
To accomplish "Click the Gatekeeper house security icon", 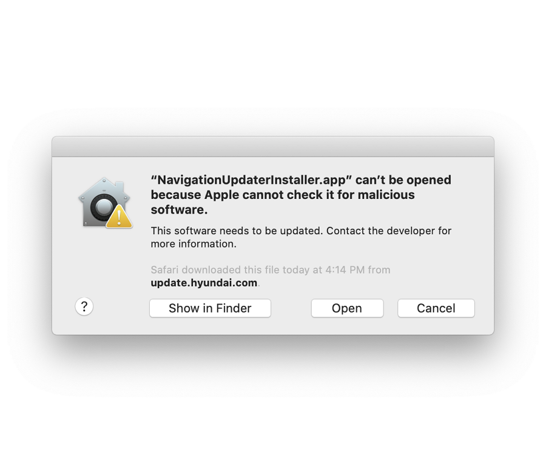I will tap(105, 203).
